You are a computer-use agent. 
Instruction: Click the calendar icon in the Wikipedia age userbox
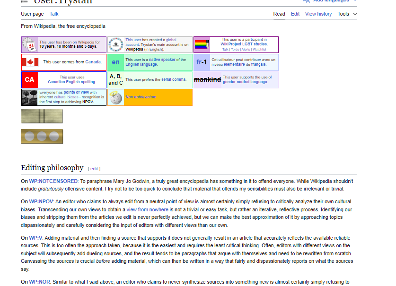click(x=30, y=45)
